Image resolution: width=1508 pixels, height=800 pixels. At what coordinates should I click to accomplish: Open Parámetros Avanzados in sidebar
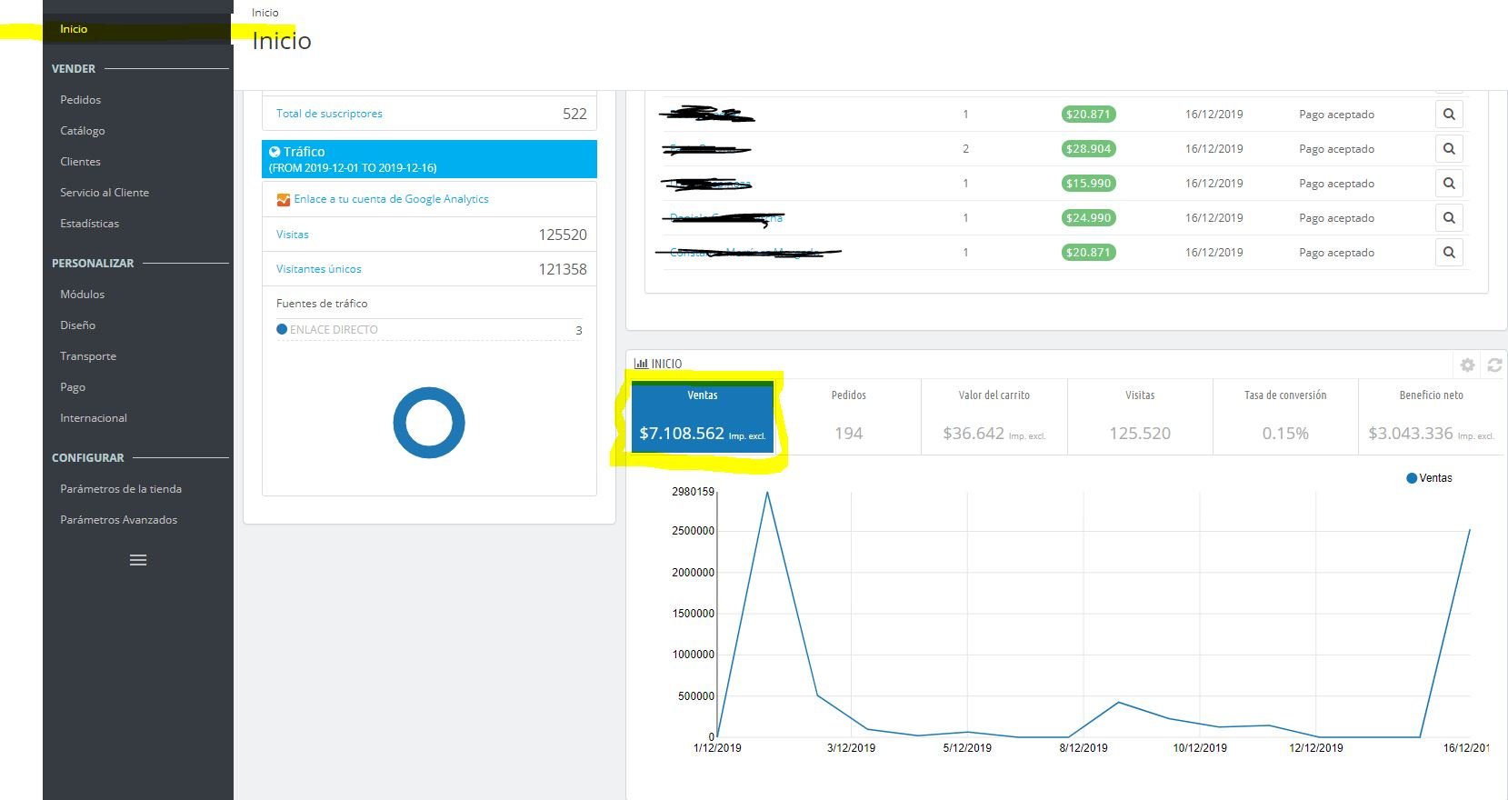click(x=119, y=520)
